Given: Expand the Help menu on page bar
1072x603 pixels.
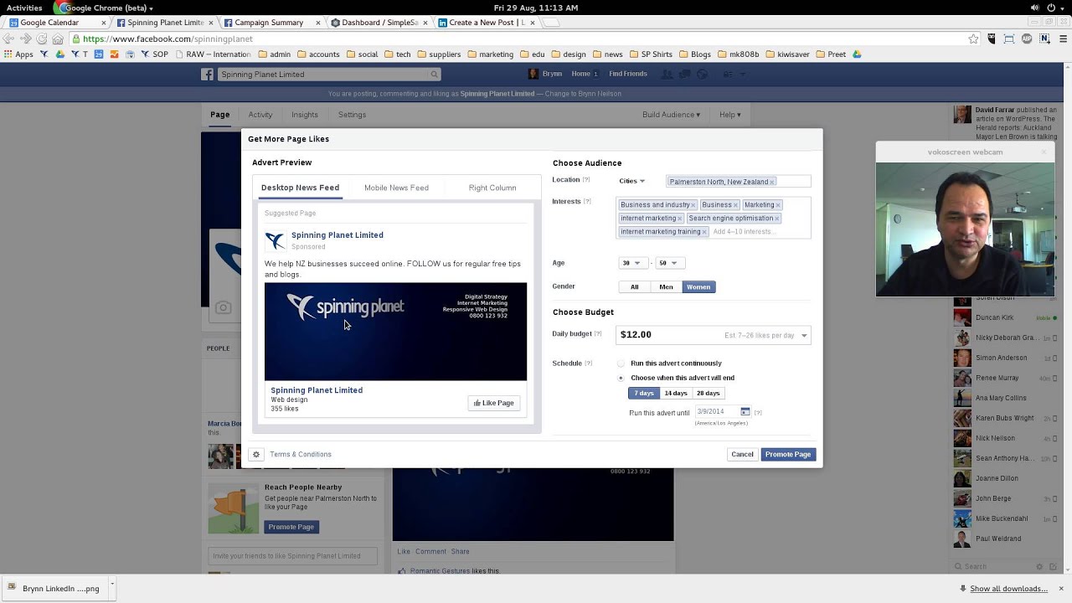Looking at the screenshot, I should (x=729, y=115).
